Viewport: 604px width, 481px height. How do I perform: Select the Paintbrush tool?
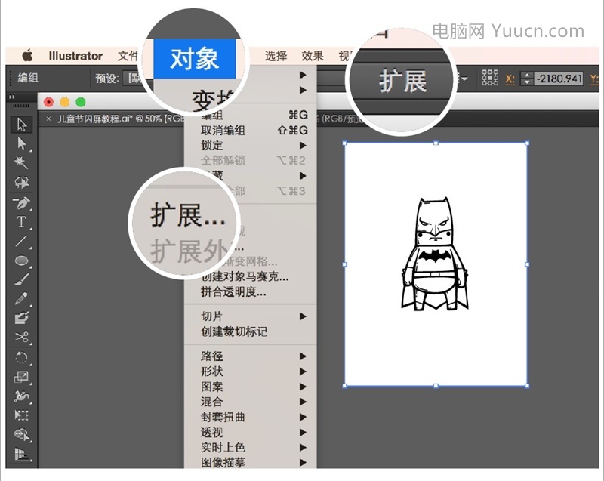pyautogui.click(x=22, y=279)
